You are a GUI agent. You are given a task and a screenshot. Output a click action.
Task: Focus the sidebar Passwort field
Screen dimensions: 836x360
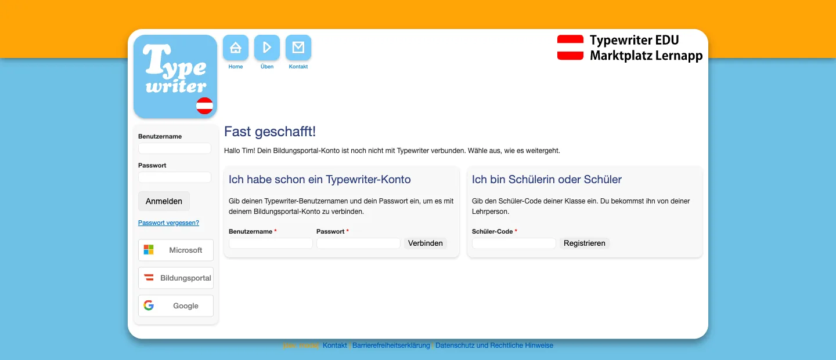point(175,177)
